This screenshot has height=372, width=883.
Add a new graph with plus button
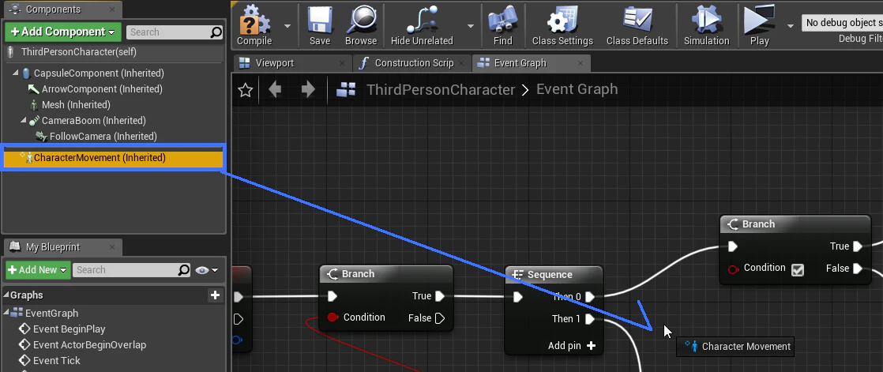pos(215,295)
